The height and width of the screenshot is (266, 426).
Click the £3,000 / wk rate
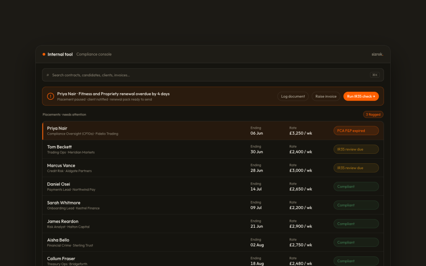[x=300, y=170]
